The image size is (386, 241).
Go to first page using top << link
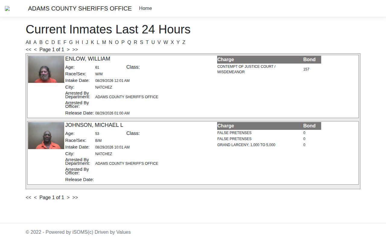(28, 50)
